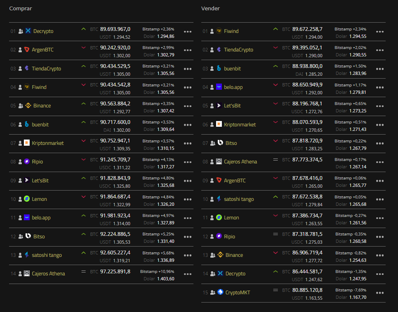Click the BTC price 80.885.120,8

point(307,290)
